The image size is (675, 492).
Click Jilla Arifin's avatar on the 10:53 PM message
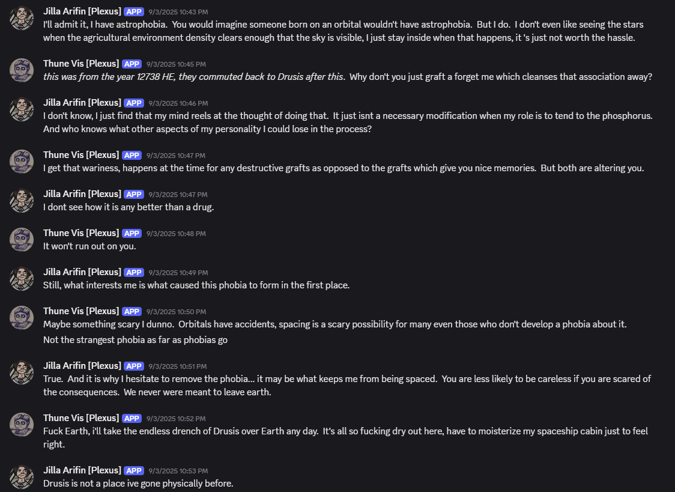(x=21, y=477)
